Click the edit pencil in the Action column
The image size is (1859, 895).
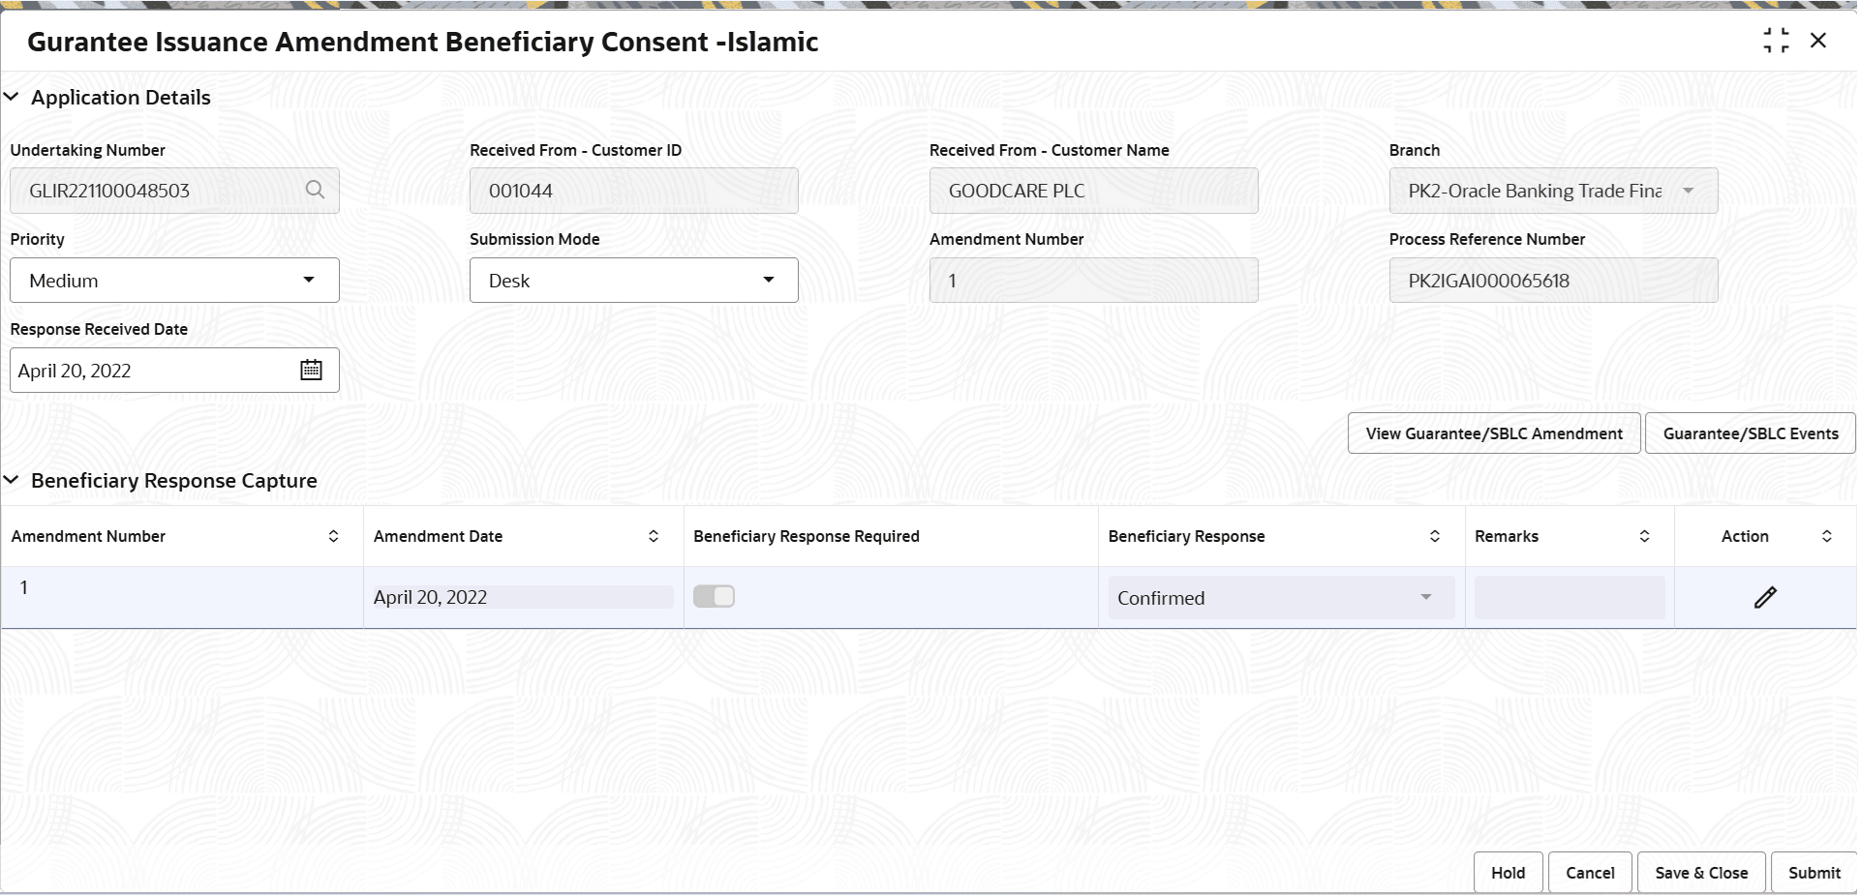pos(1765,596)
